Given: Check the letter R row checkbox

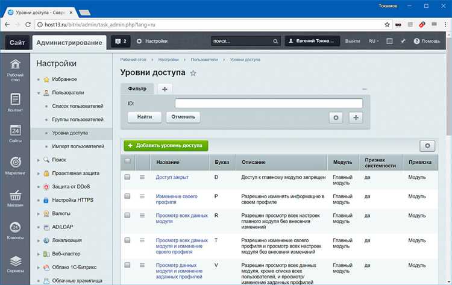Looking at the screenshot, I should [127, 215].
